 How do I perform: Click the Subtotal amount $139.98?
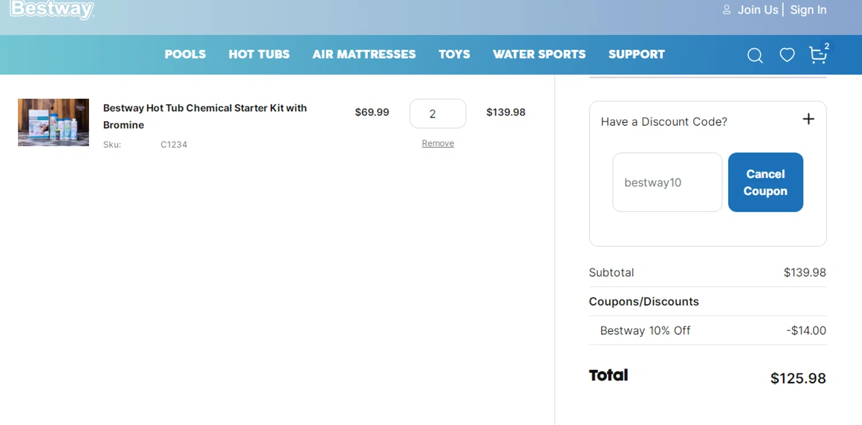click(x=805, y=272)
